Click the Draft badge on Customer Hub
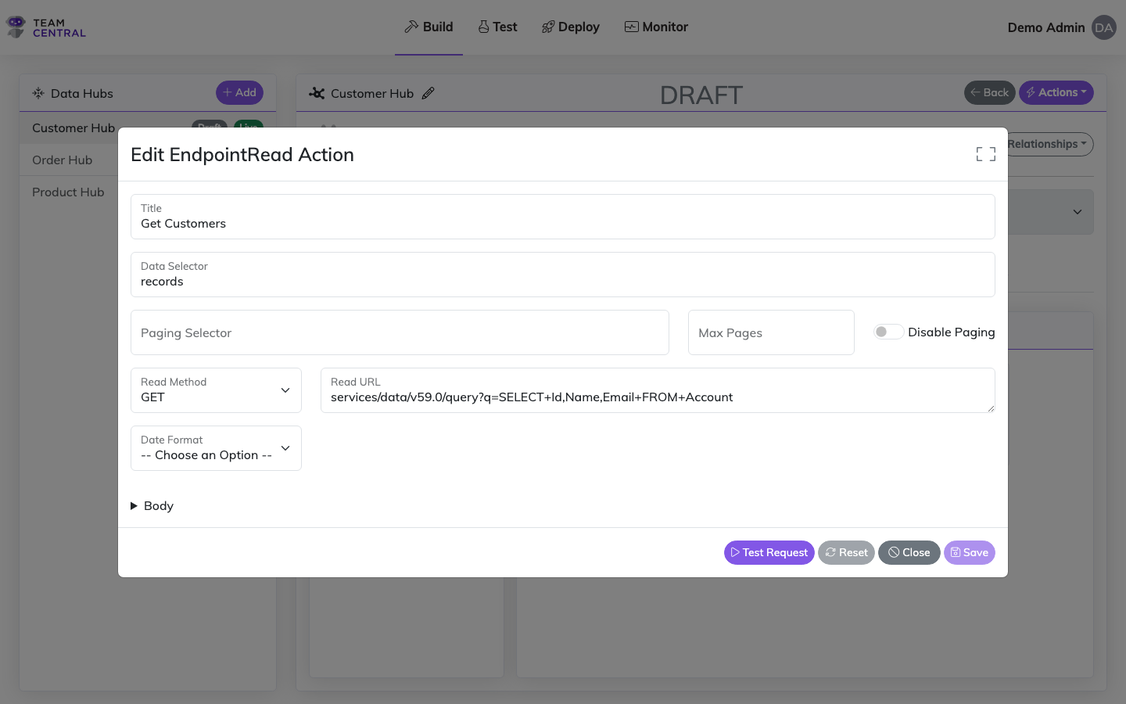 click(208, 127)
